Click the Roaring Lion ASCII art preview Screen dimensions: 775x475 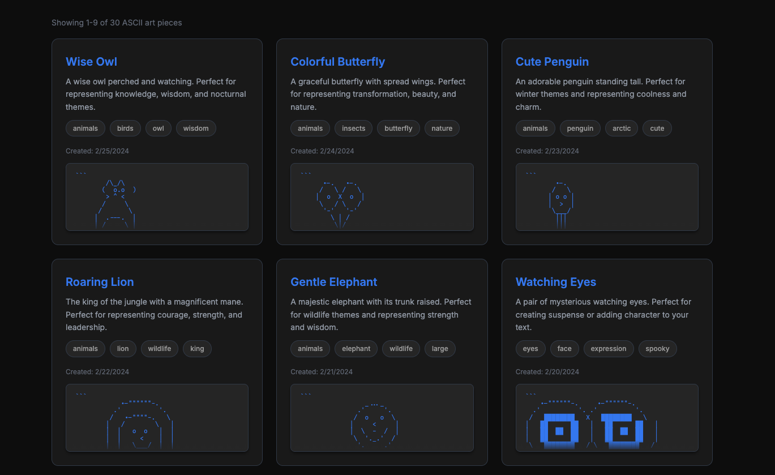[x=157, y=418]
